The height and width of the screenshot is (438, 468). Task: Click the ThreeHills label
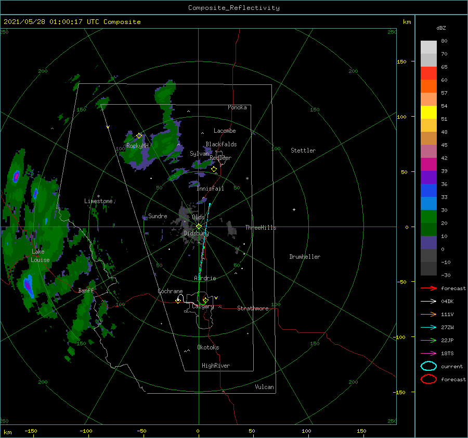[261, 228]
